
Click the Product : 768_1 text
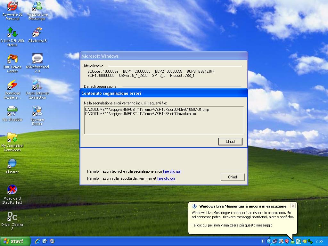coord(182,76)
